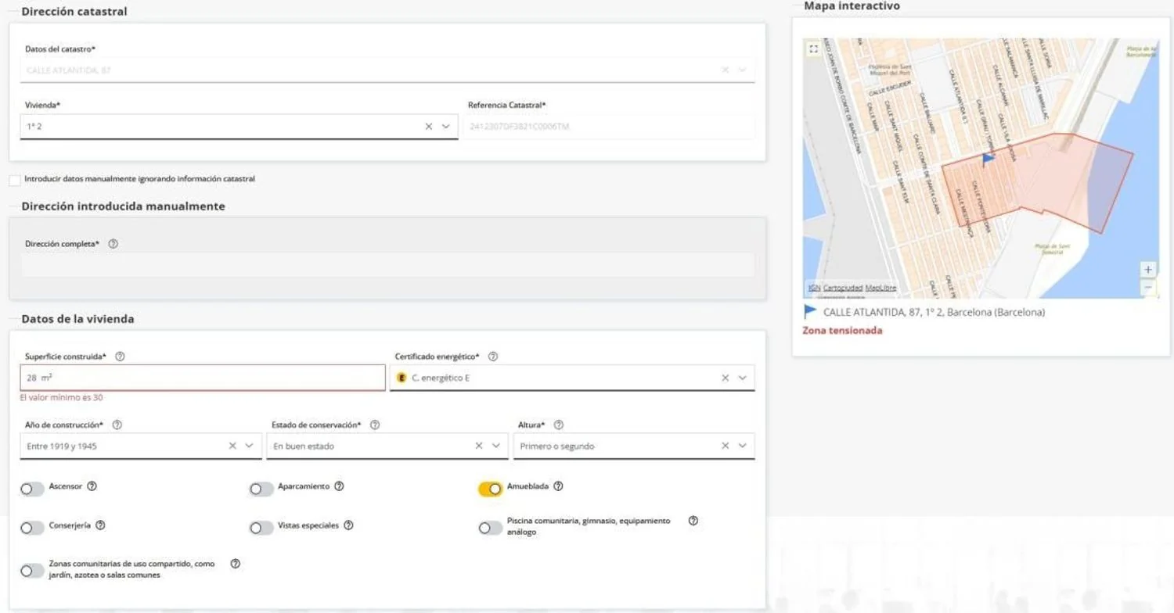1174x613 pixels.
Task: Open the MapLibre attribution link
Action: point(880,288)
